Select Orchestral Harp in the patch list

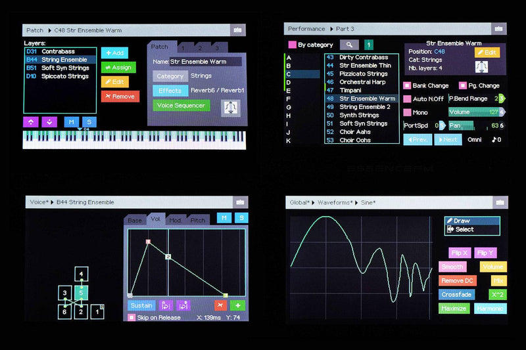coord(364,82)
